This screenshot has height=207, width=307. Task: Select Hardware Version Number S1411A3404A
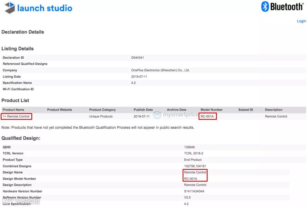(x=194, y=191)
